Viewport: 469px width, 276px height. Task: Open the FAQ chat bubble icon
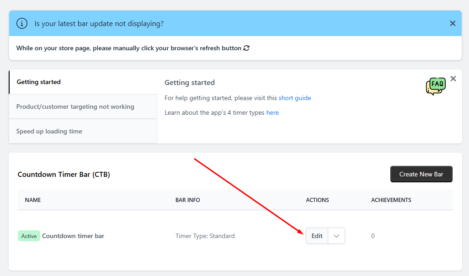click(x=436, y=86)
